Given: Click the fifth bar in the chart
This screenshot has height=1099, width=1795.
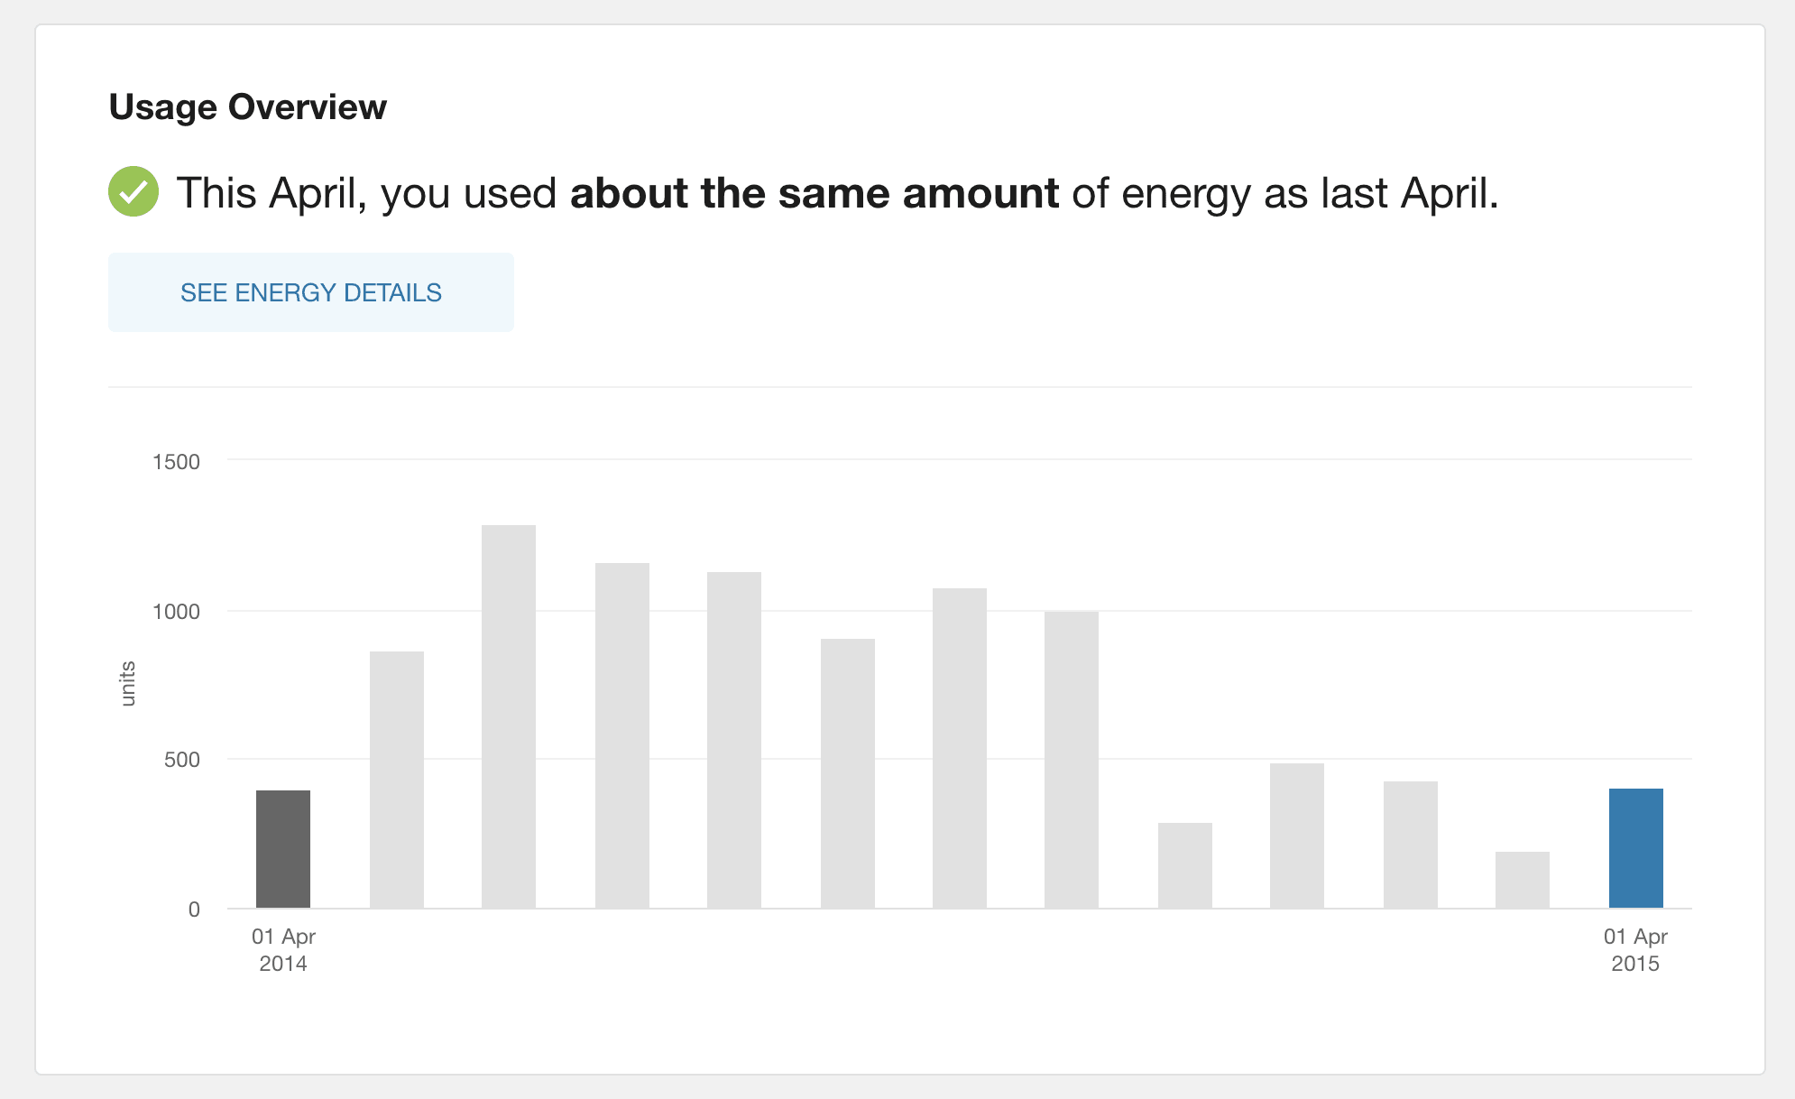Looking at the screenshot, I should (x=734, y=740).
